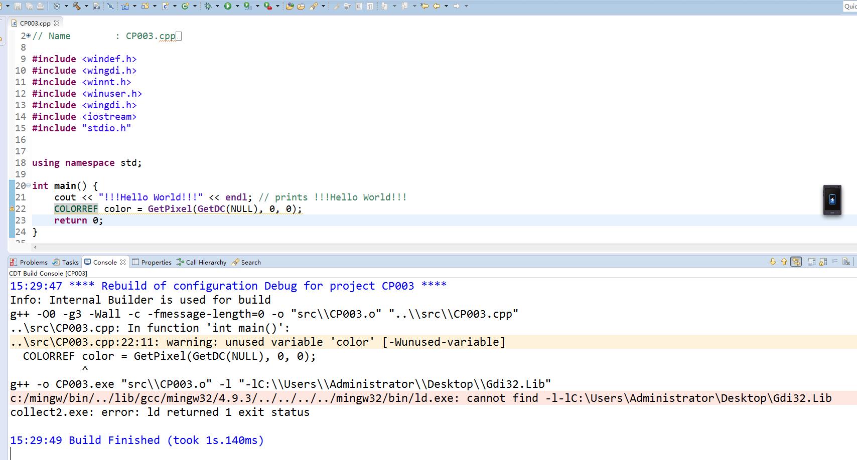The image size is (857, 460).
Task: Go to Previous Annotation
Action: [x=404, y=6]
